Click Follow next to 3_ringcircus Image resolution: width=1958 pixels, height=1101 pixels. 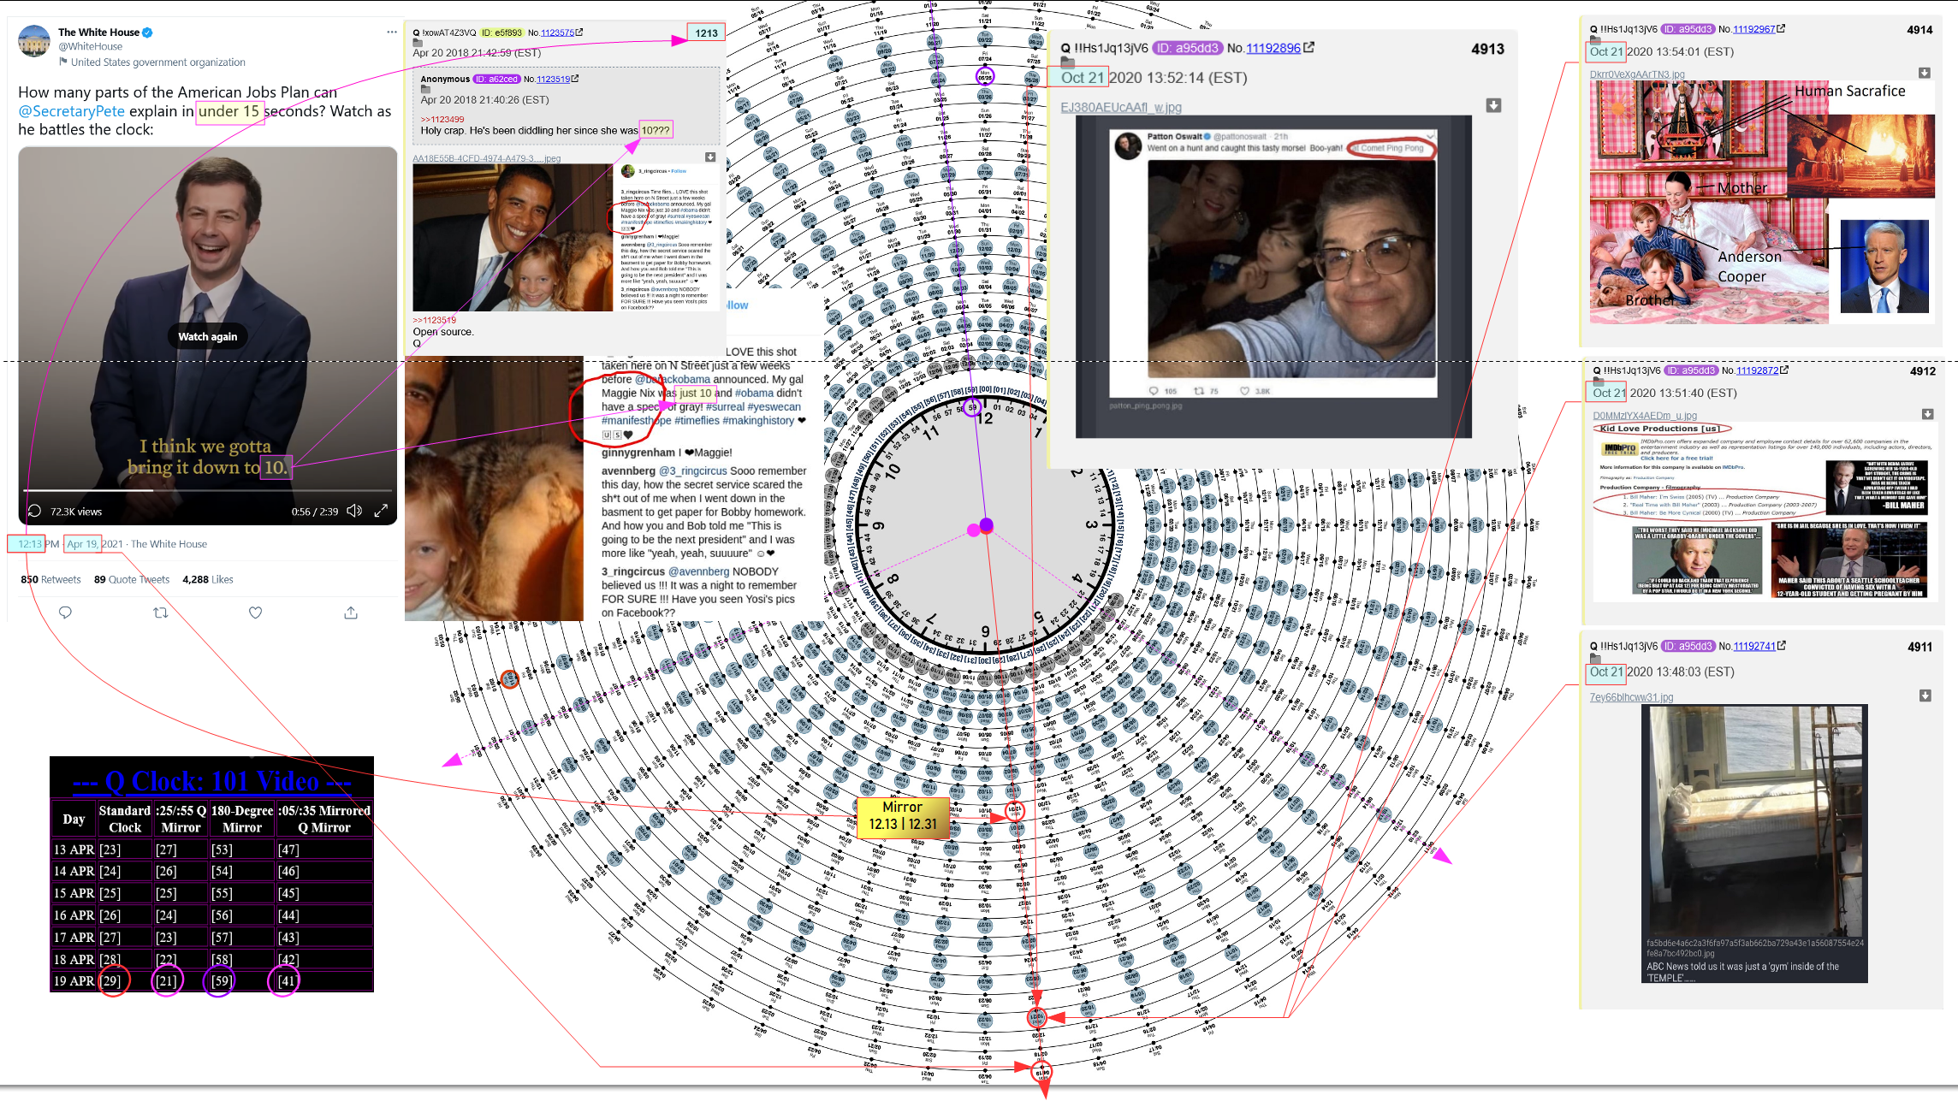[679, 171]
